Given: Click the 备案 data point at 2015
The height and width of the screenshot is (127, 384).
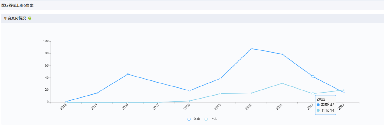Looking at the screenshot, I should pyautogui.click(x=97, y=93).
